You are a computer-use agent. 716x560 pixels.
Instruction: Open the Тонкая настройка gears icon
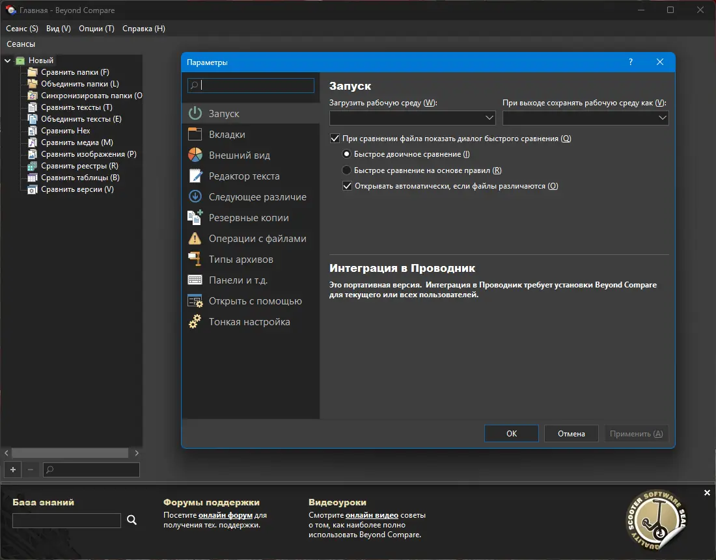(x=195, y=321)
